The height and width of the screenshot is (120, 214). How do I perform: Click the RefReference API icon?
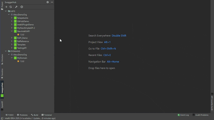tap(15, 41)
